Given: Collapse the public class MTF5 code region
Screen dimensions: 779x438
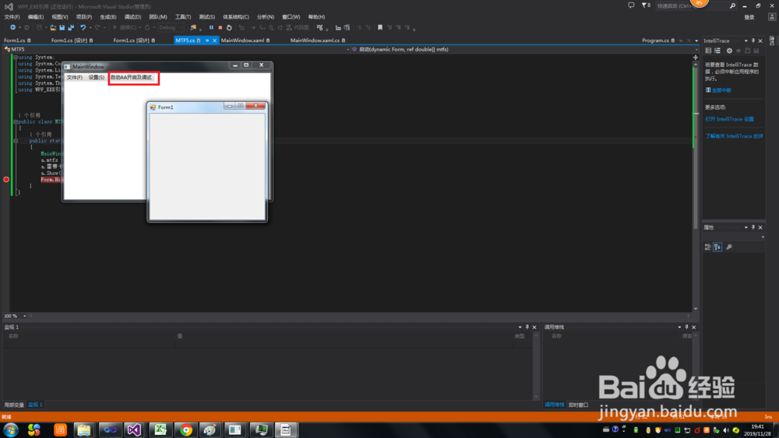Looking at the screenshot, I should click(x=16, y=121).
